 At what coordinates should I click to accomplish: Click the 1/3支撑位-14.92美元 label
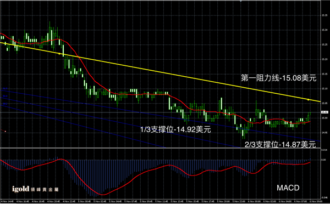tap(175, 129)
